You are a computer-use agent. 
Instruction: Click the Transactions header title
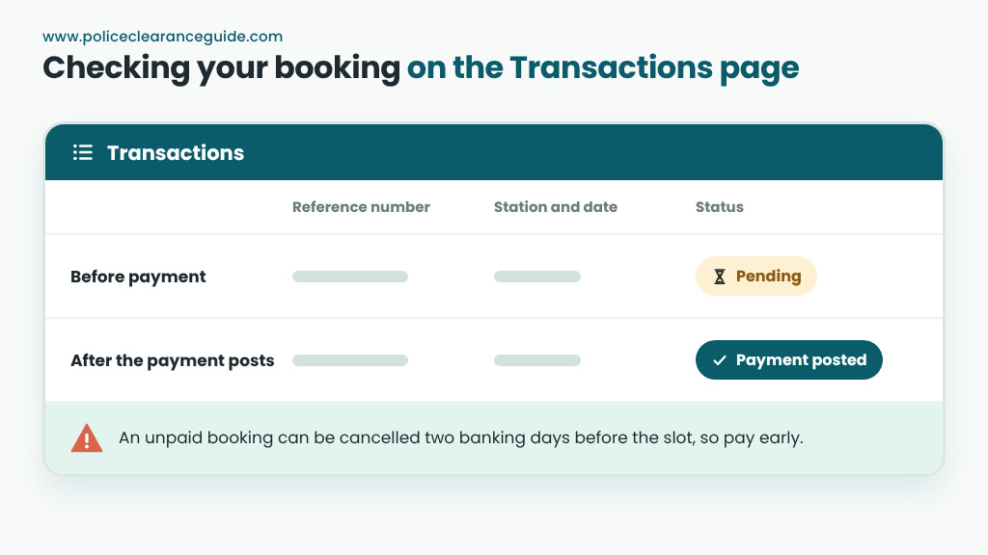tap(176, 152)
